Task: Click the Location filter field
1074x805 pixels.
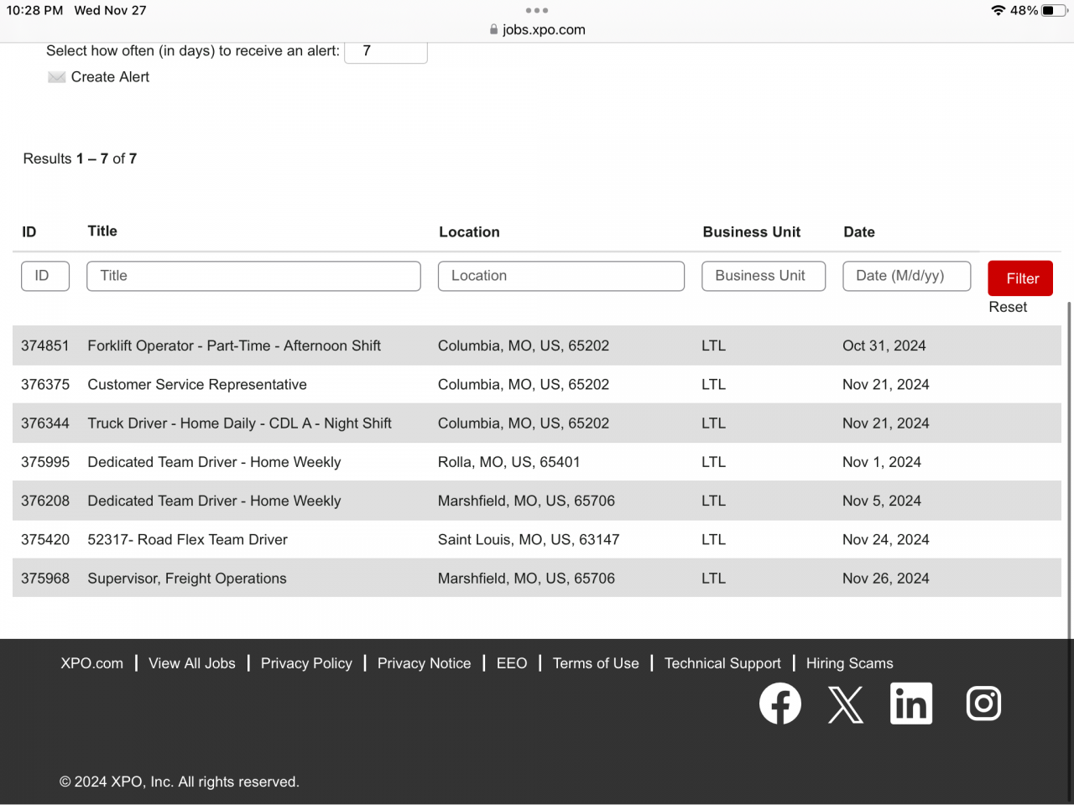Action: click(560, 276)
